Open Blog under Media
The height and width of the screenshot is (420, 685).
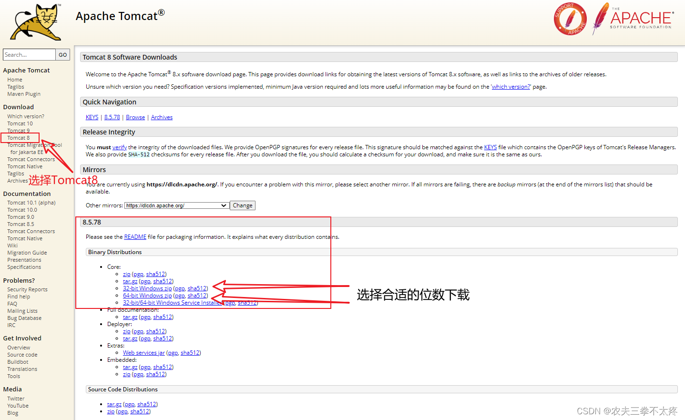13,413
